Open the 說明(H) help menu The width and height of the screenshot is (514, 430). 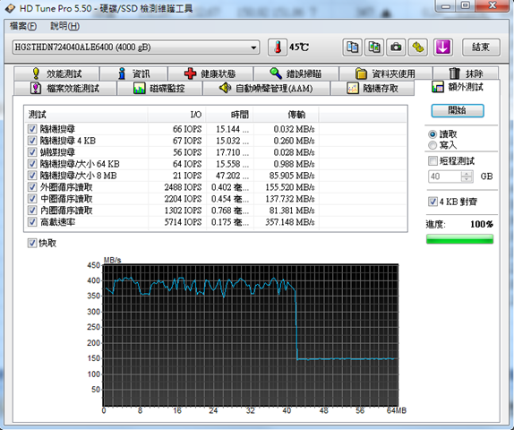64,26
